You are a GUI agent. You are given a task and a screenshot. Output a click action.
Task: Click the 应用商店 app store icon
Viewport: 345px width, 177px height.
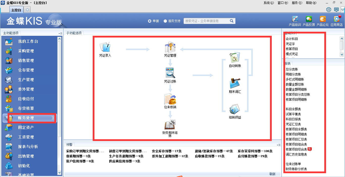tap(337, 19)
